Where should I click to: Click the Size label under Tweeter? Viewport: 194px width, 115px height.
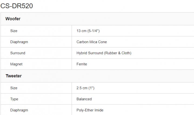tap(14, 88)
